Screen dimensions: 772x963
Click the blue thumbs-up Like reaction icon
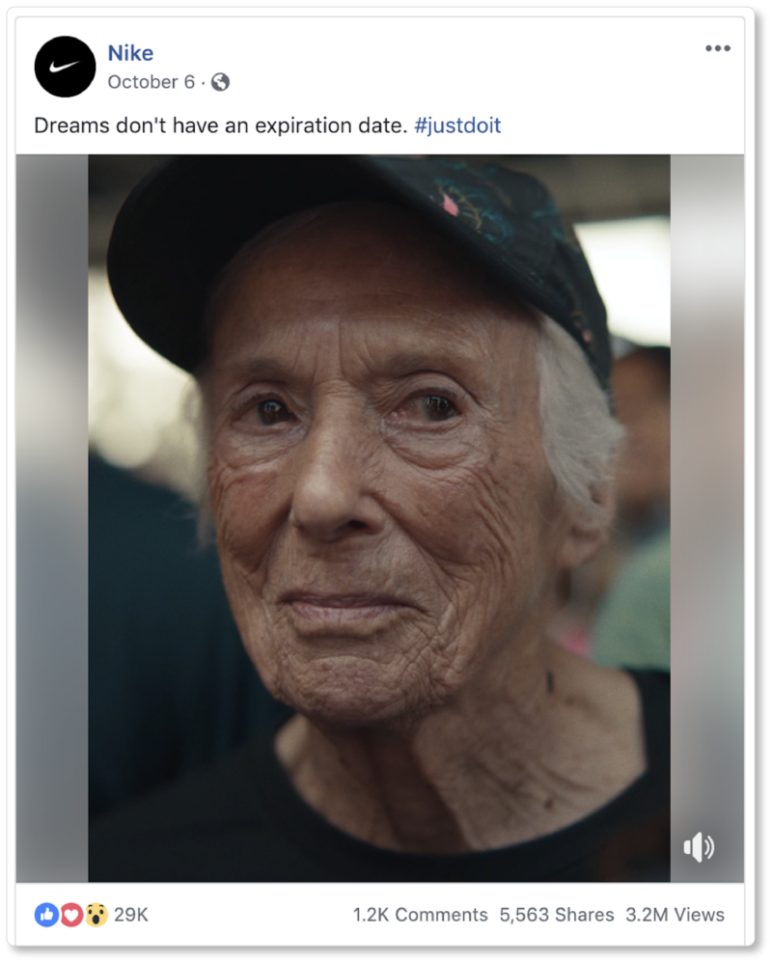coord(46,915)
